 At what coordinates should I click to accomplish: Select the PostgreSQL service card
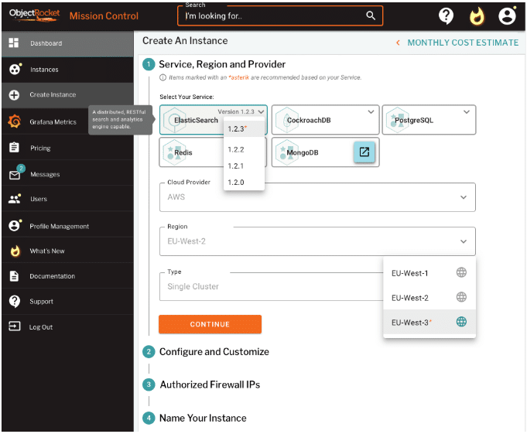click(x=429, y=120)
